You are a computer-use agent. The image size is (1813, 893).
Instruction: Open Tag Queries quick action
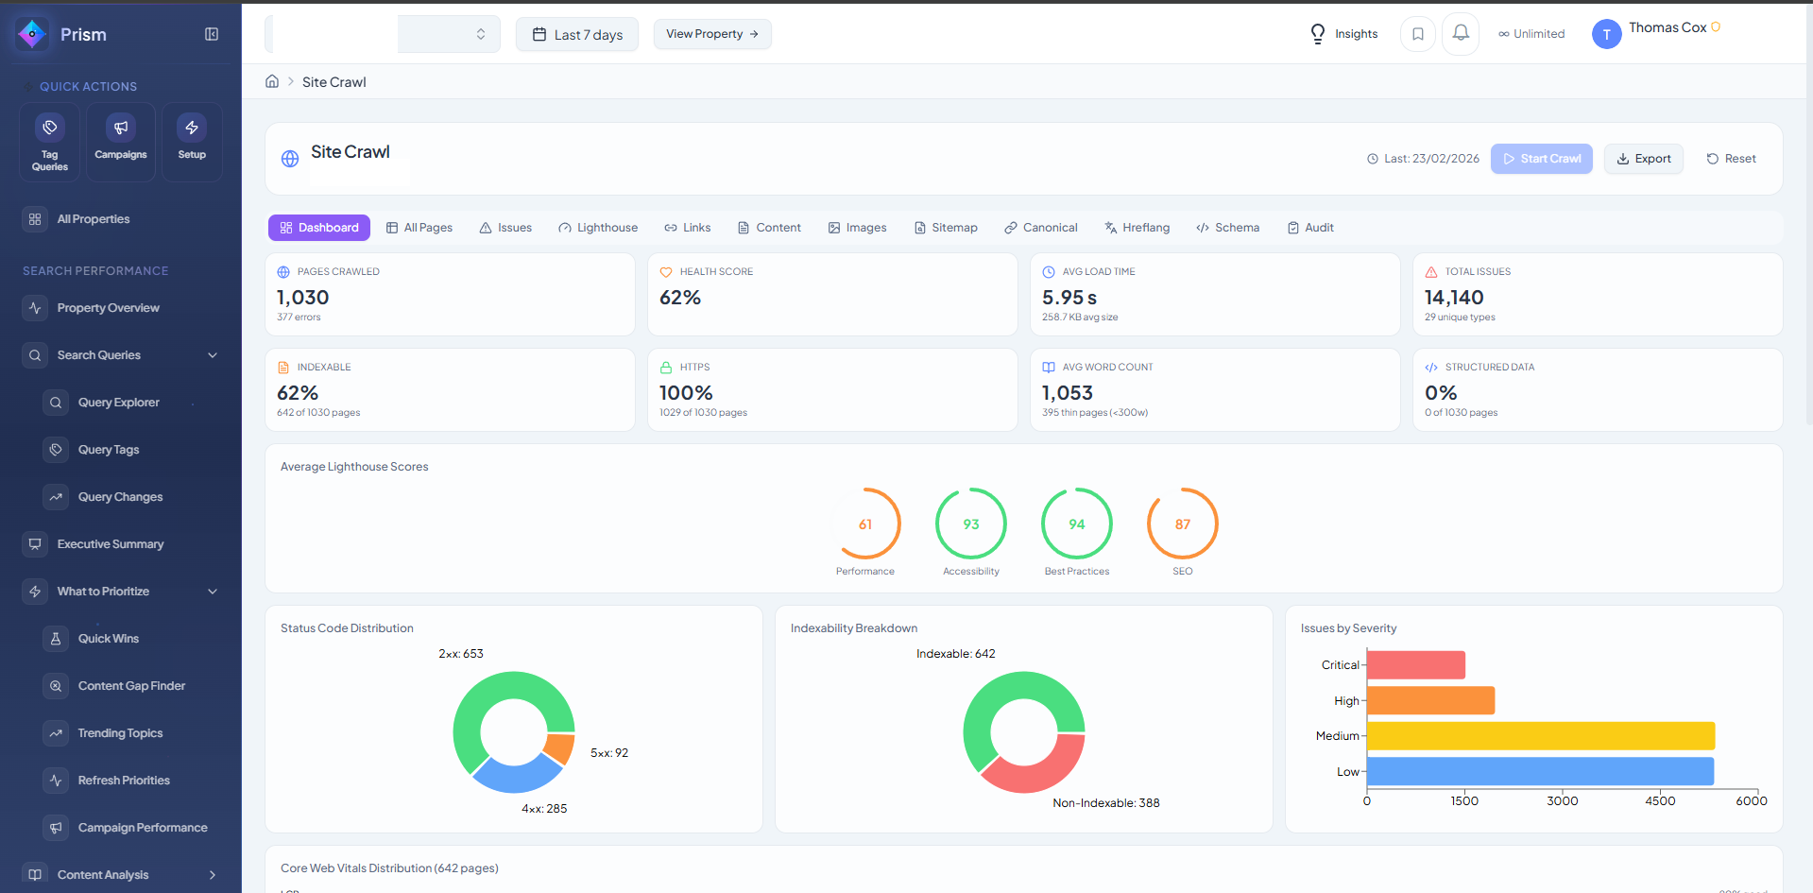point(50,143)
